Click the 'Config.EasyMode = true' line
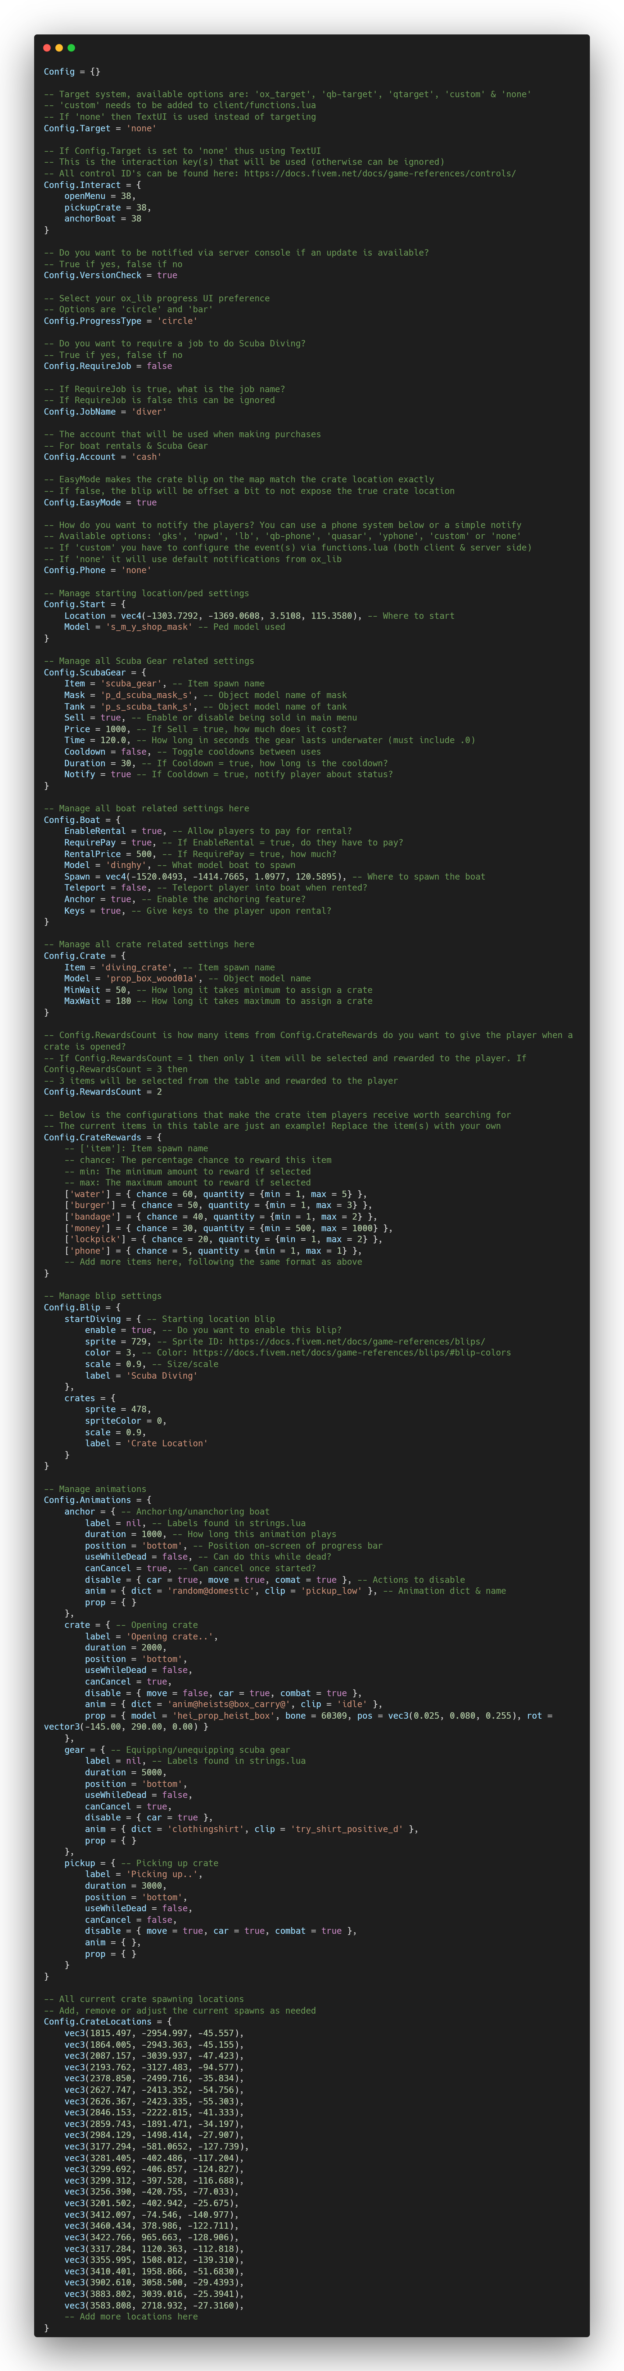 tap(100, 502)
